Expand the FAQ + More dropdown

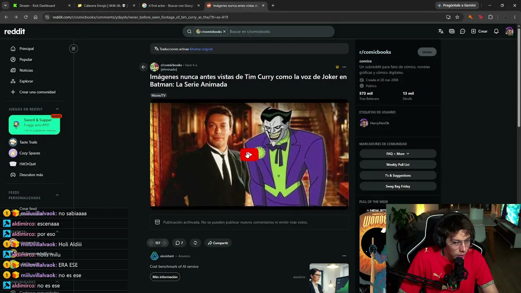pos(398,154)
